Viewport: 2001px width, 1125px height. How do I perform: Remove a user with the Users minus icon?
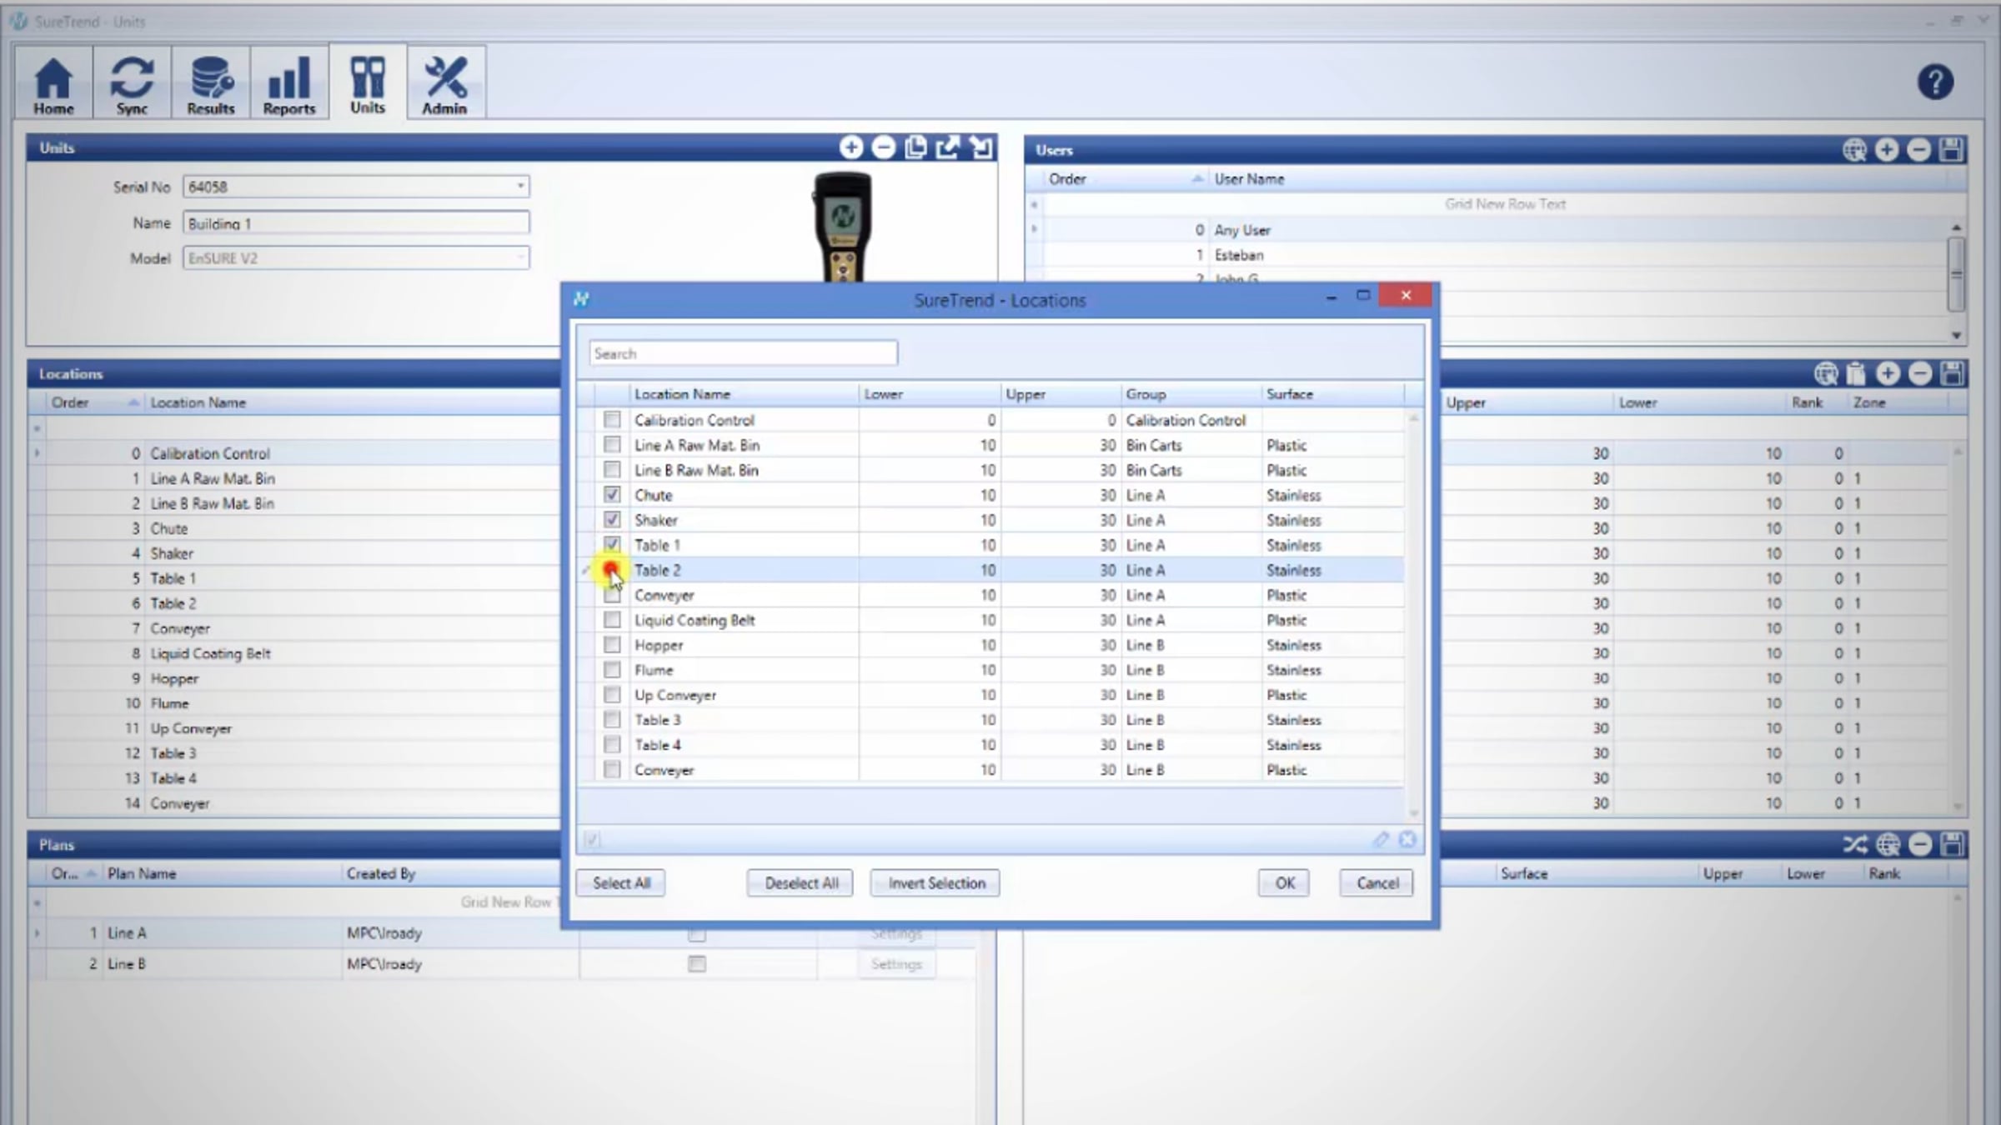click(1919, 150)
